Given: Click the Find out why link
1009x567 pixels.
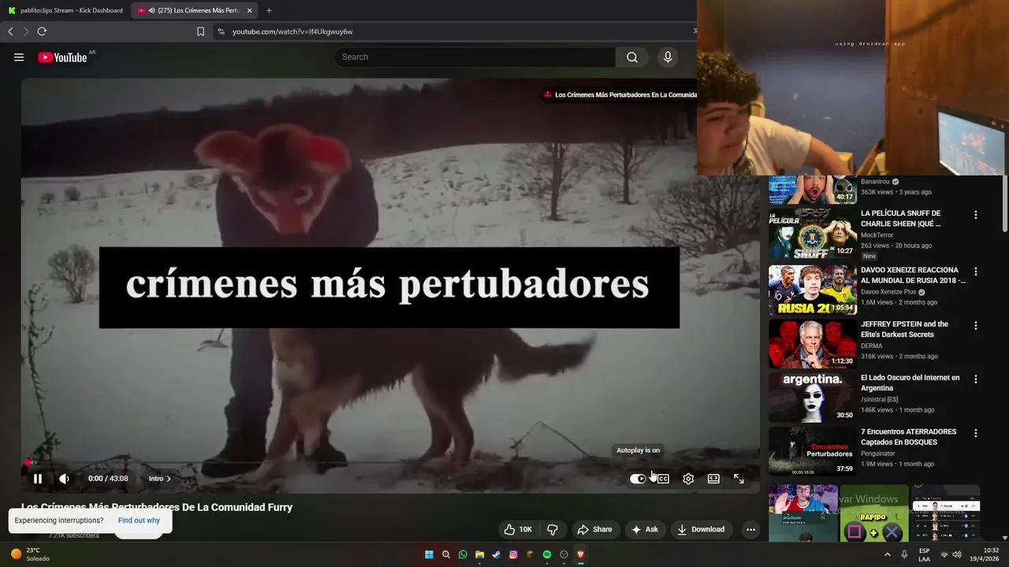Looking at the screenshot, I should tap(139, 521).
